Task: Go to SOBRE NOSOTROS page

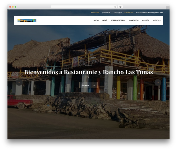Action: [x=118, y=21]
